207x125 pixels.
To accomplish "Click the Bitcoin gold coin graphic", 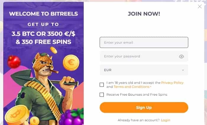I will [17, 115].
